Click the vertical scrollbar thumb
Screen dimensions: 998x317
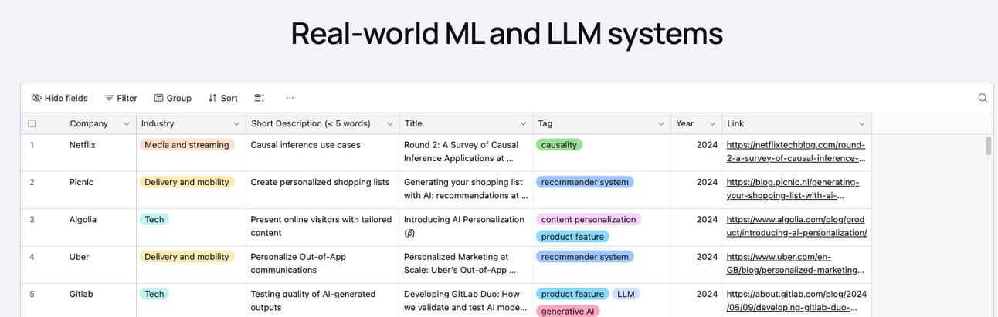(988, 146)
